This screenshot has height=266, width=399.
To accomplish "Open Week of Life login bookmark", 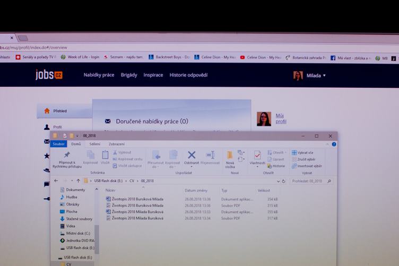I will pyautogui.click(x=80, y=57).
